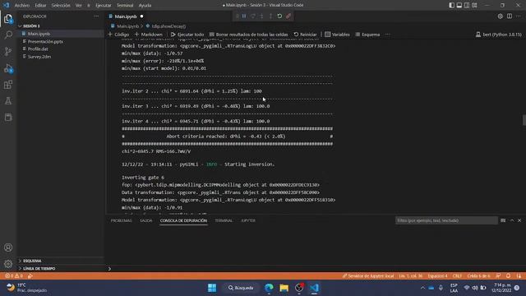The image size is (526, 296).
Task: Click Reiniciar kernel button
Action: (x=305, y=35)
